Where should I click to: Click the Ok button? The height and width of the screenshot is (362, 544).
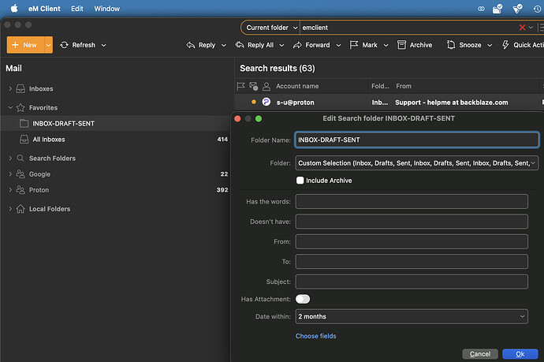pos(520,354)
